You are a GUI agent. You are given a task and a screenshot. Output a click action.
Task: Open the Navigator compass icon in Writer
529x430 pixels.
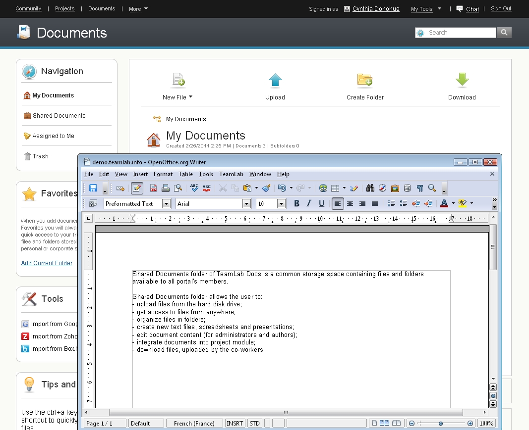[x=382, y=188]
